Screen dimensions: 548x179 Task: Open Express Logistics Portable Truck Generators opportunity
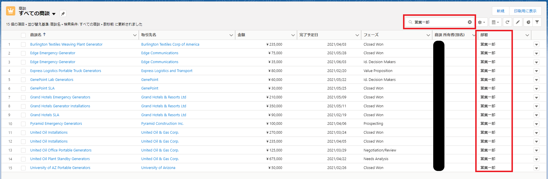pyautogui.click(x=66, y=71)
